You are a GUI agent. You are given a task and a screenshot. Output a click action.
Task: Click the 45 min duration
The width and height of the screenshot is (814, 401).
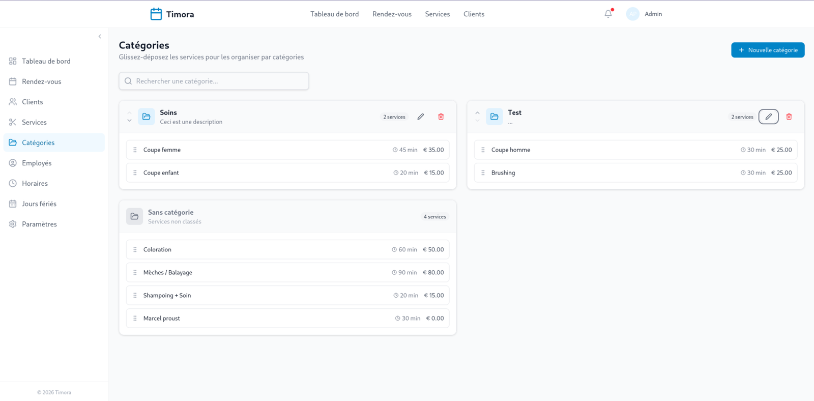point(405,150)
